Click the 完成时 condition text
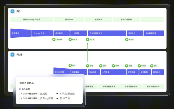Screen dimensions: 174x109 (x=43, y=94)
